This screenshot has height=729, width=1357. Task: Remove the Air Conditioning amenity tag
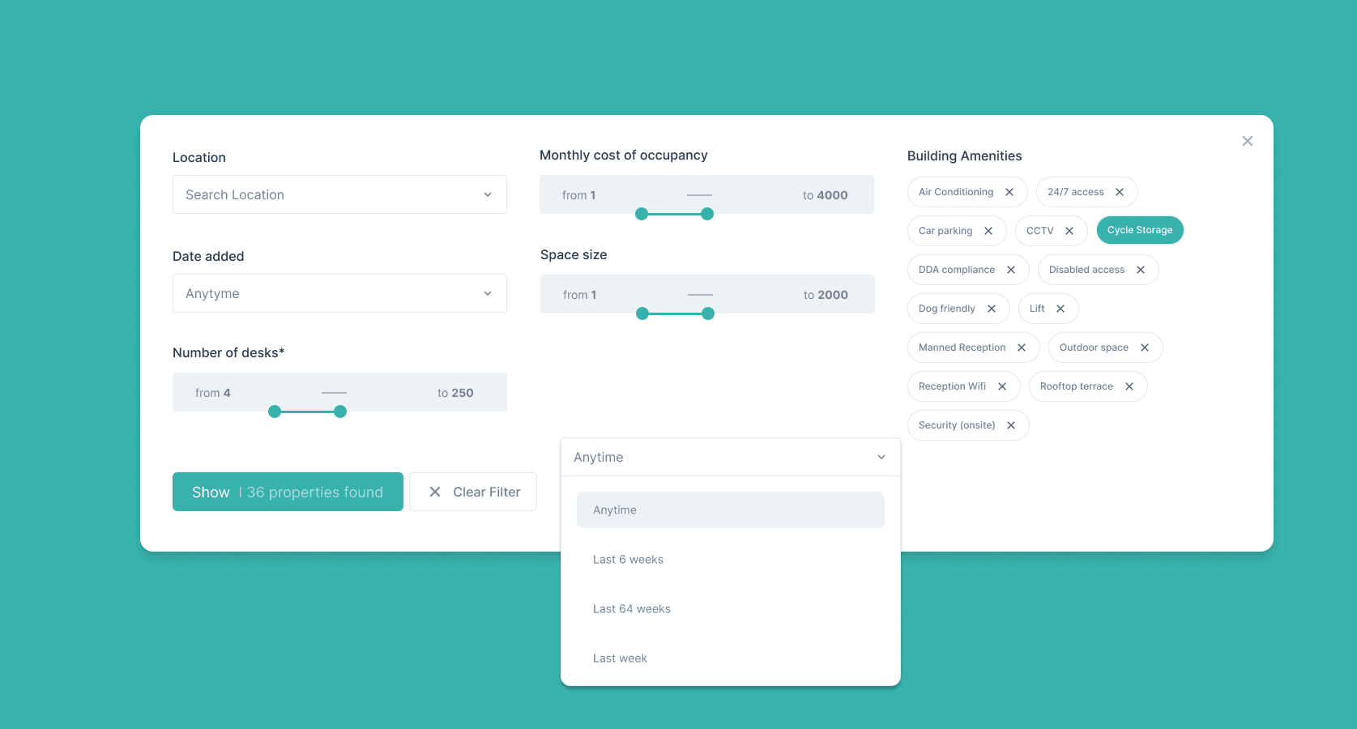pyautogui.click(x=1009, y=192)
